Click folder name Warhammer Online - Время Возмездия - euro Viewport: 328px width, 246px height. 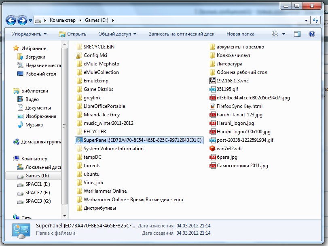133,200
